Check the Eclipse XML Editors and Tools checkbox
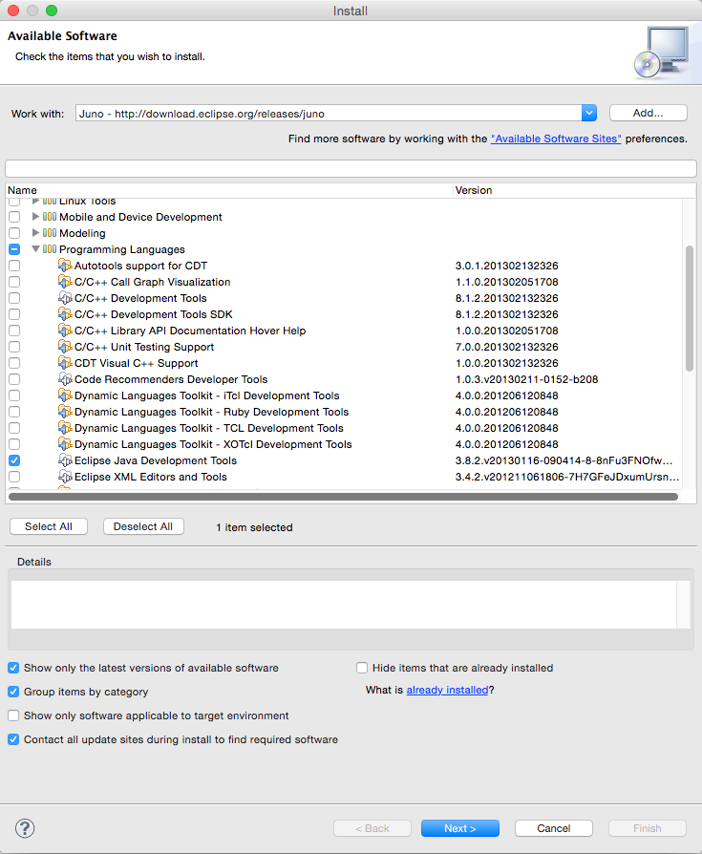702x854 pixels. (14, 477)
